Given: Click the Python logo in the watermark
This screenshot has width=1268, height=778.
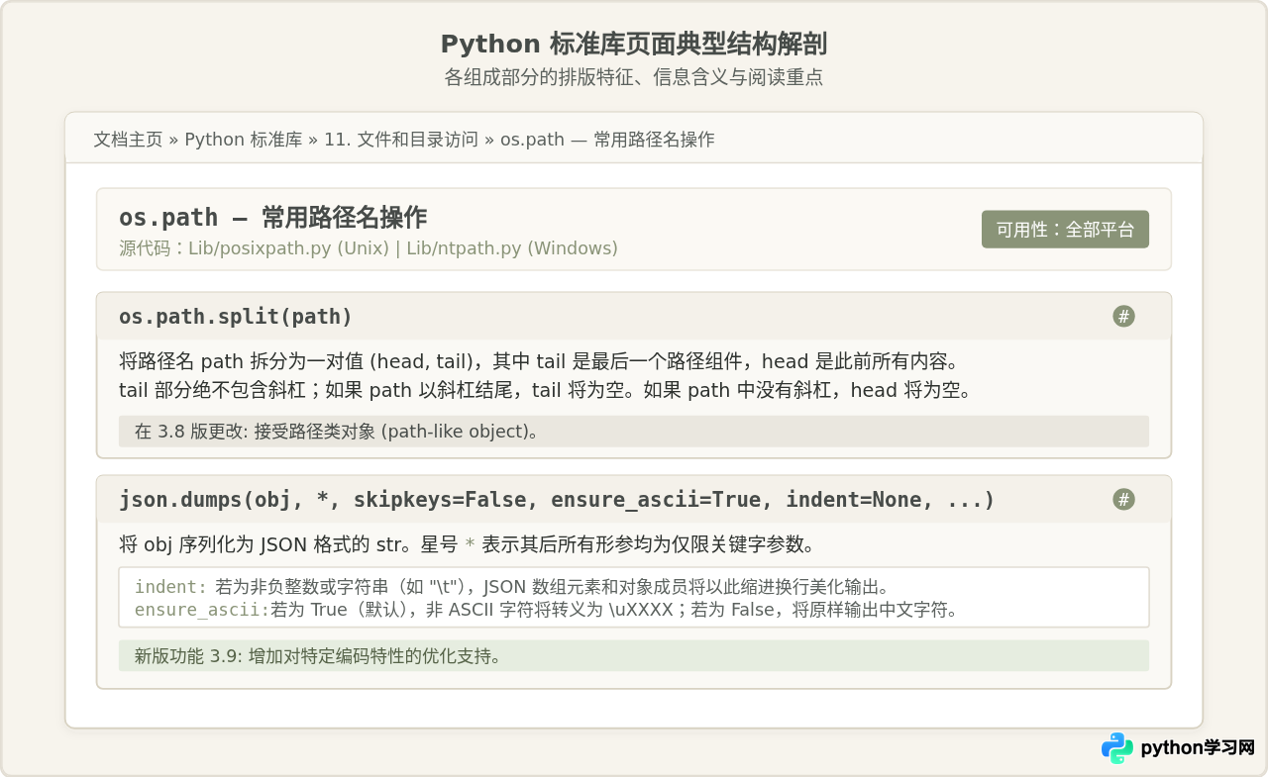Looking at the screenshot, I should tap(1116, 748).
